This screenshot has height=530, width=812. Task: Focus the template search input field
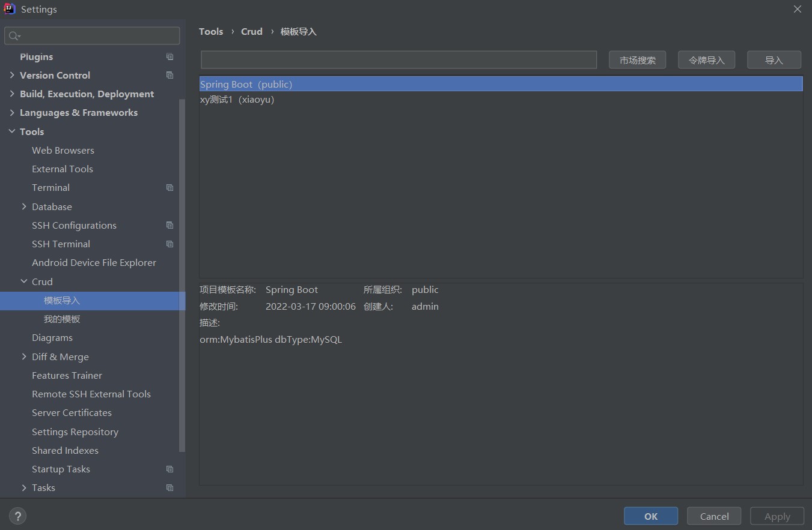(x=398, y=59)
